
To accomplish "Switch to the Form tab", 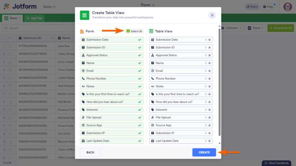I will point(12,18).
